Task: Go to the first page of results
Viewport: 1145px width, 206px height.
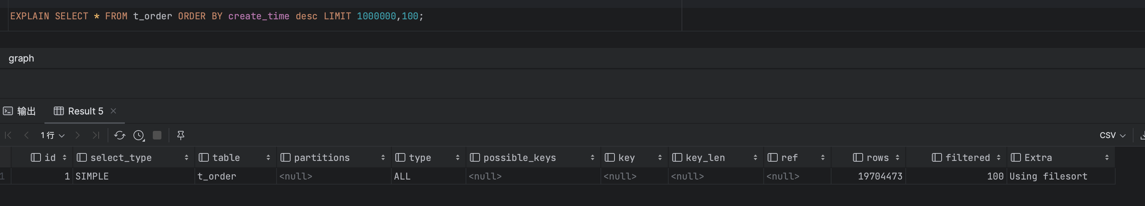Action: tap(8, 135)
